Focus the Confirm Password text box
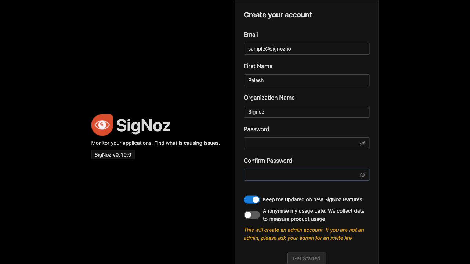470x264 pixels. (301, 175)
